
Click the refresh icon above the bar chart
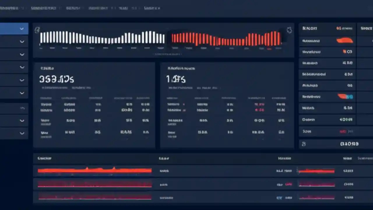click(x=37, y=29)
